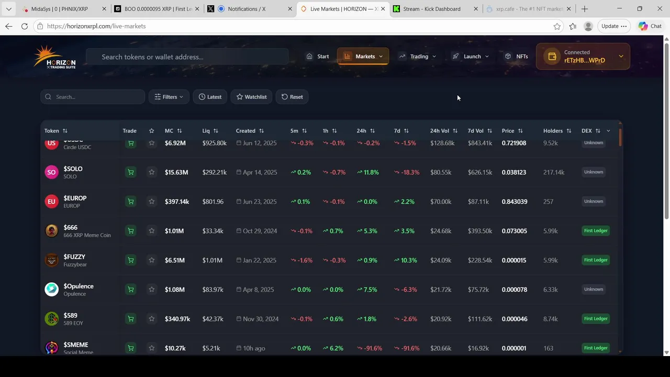Screen dimensions: 670x377
Task: Open the tab search dropdown arrow
Action: 8,9
